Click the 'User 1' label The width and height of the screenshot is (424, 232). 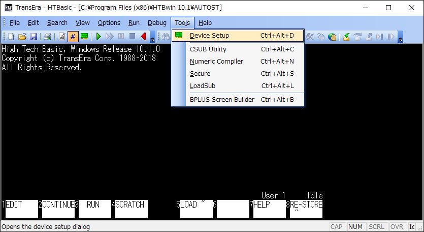273,195
